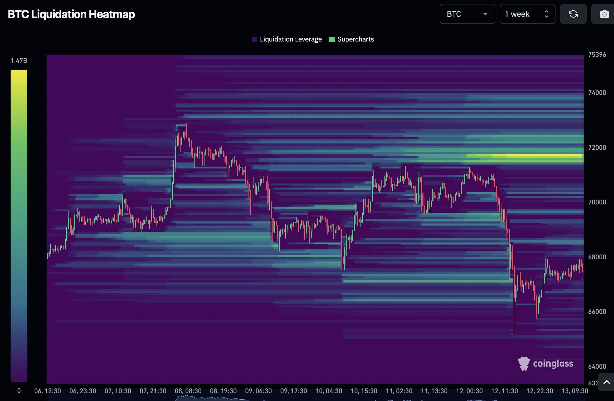614x401 pixels.
Task: Select the Liquidation Leverage legend label text
Action: pyautogui.click(x=291, y=39)
